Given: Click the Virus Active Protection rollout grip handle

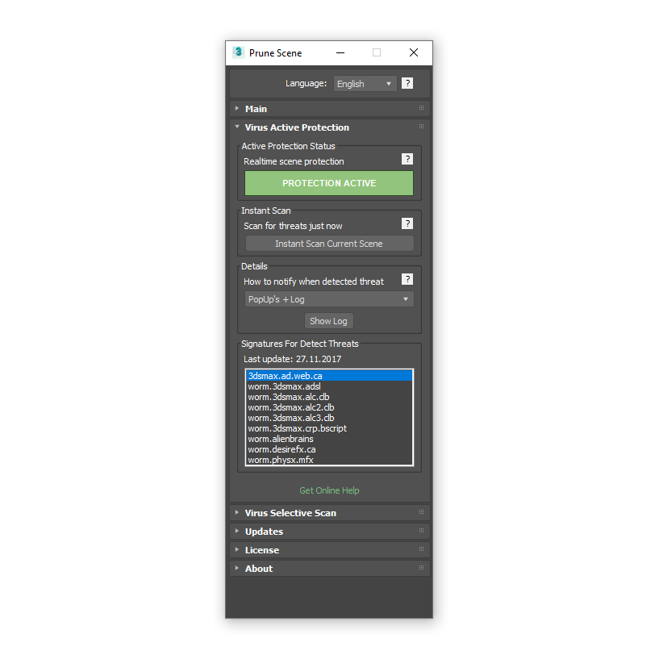Looking at the screenshot, I should (421, 127).
